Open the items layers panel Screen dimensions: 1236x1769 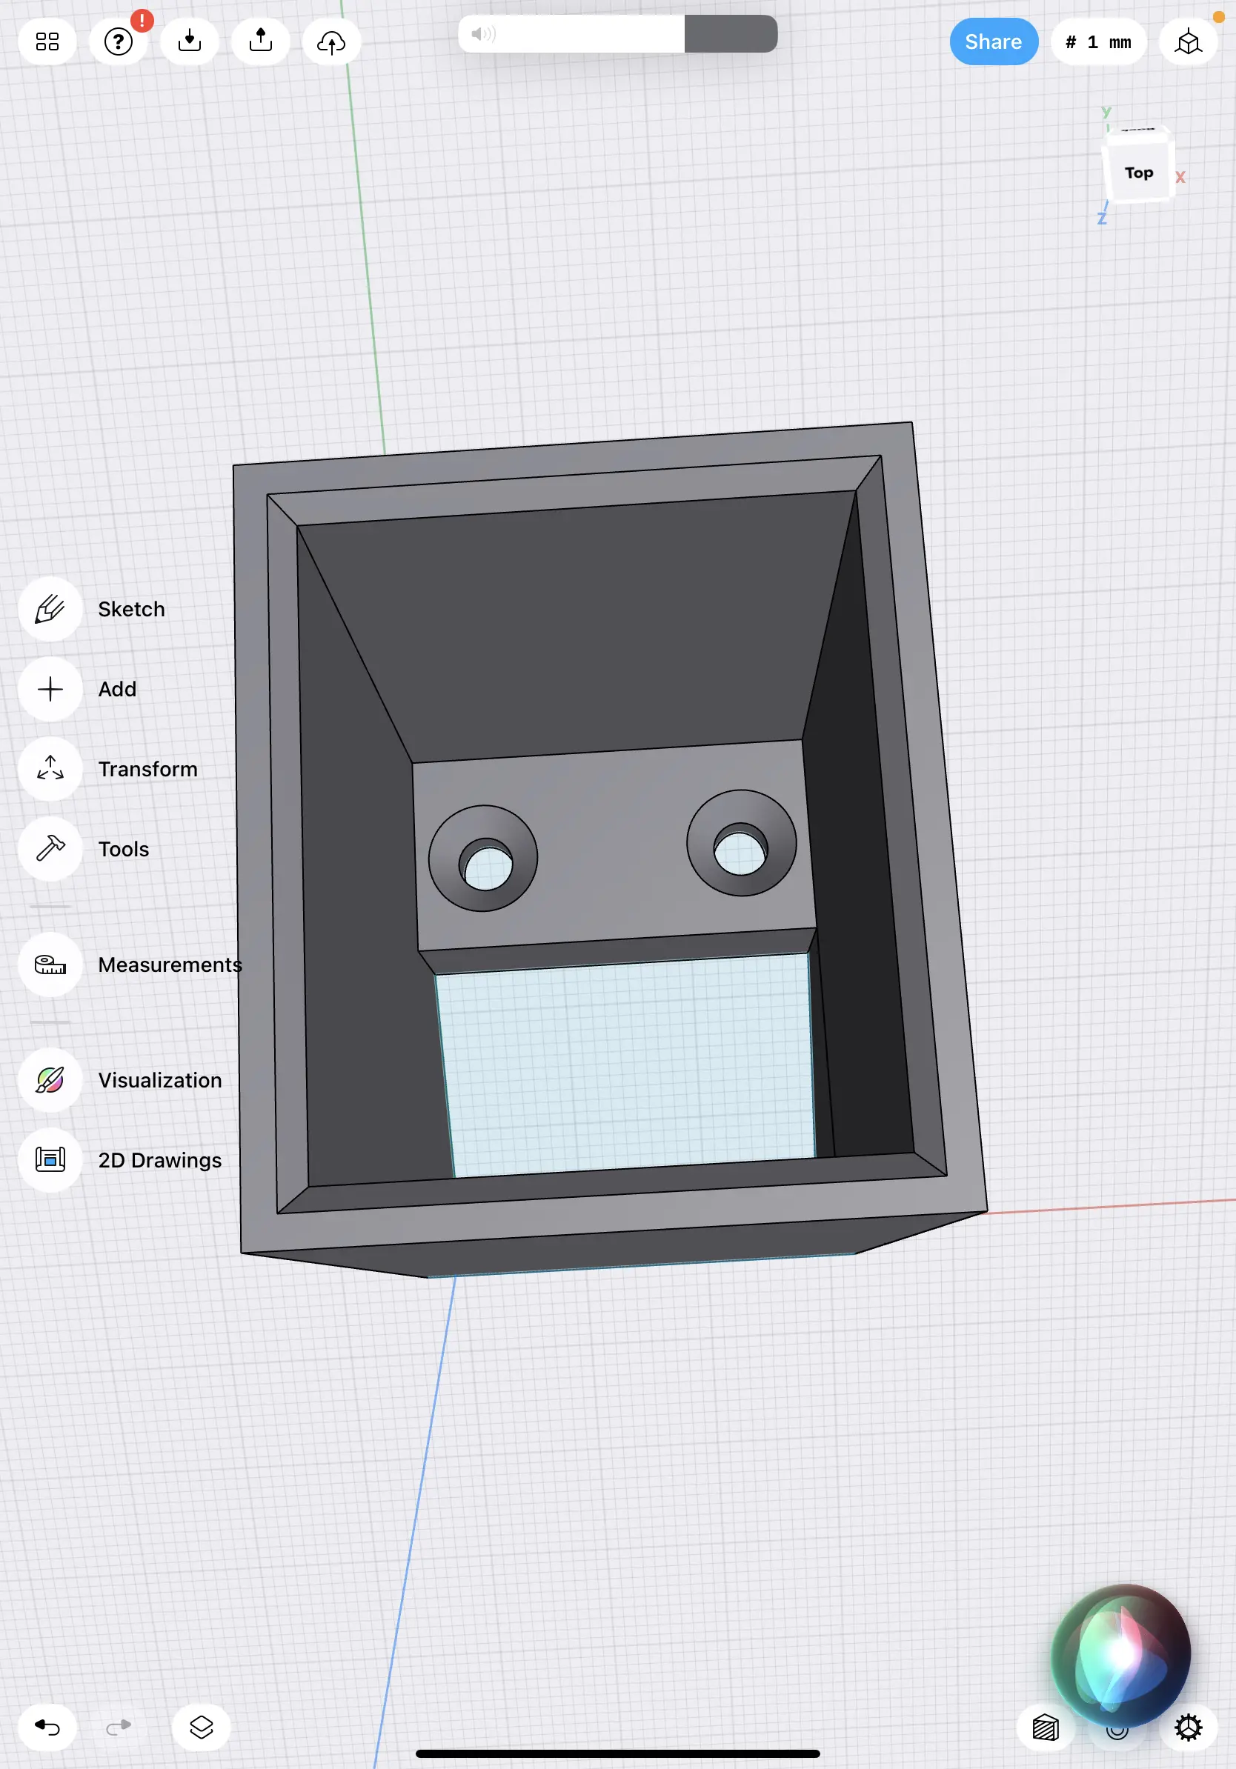pyautogui.click(x=201, y=1728)
